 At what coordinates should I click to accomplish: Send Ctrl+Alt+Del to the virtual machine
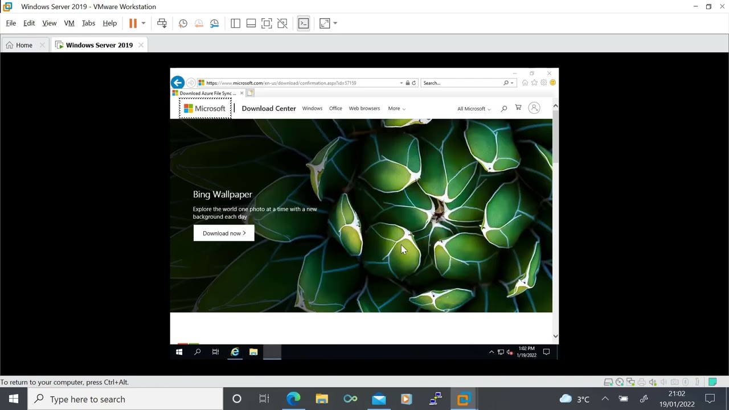click(162, 23)
